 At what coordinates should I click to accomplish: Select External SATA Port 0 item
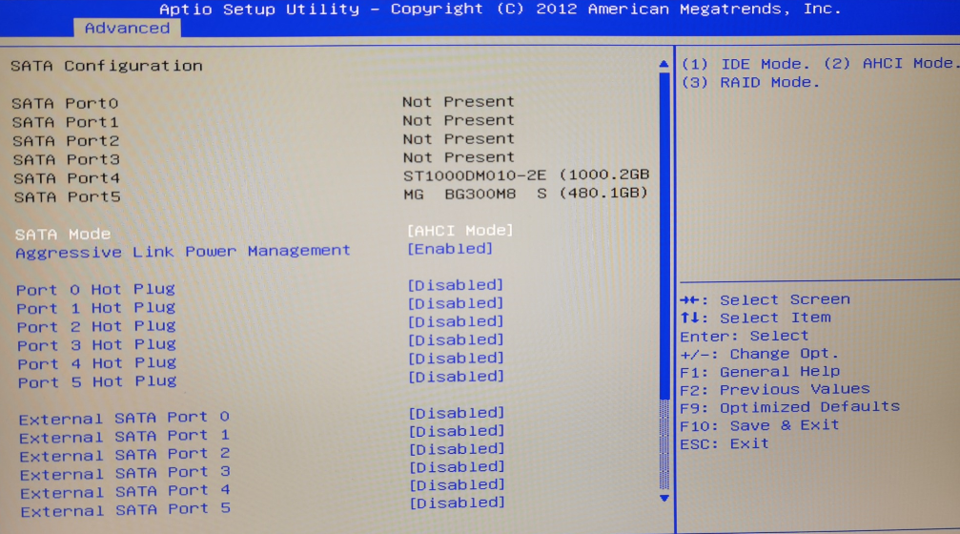pyautogui.click(x=124, y=419)
